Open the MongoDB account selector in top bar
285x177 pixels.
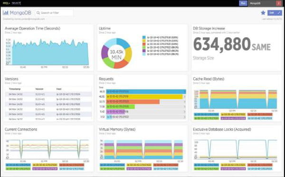(262, 3)
